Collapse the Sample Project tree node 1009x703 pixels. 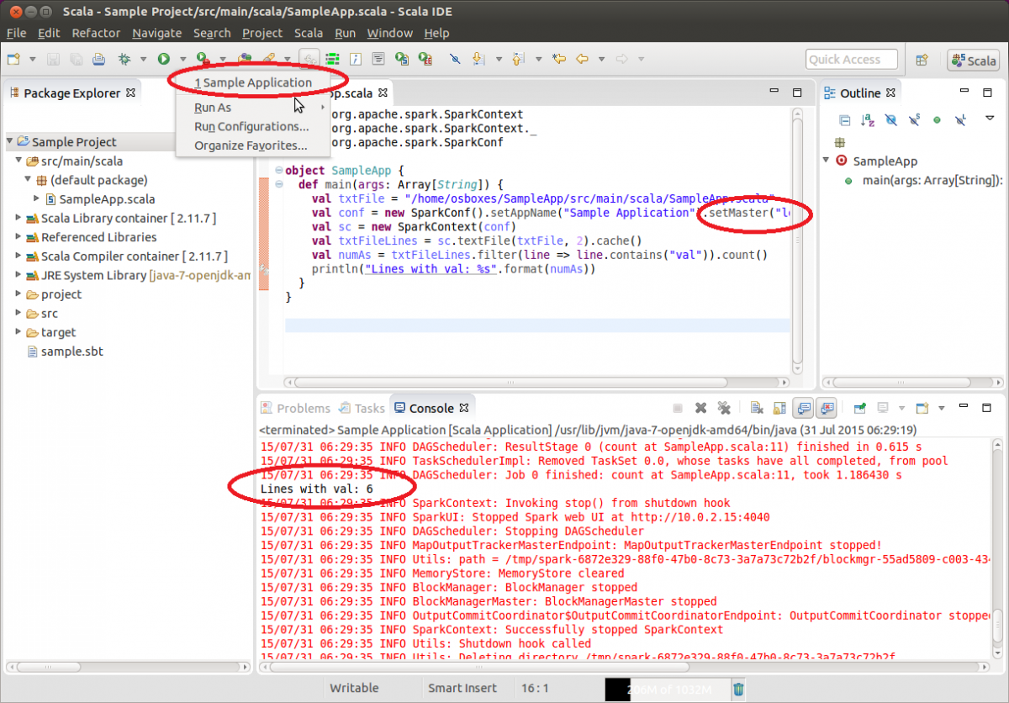click(9, 142)
